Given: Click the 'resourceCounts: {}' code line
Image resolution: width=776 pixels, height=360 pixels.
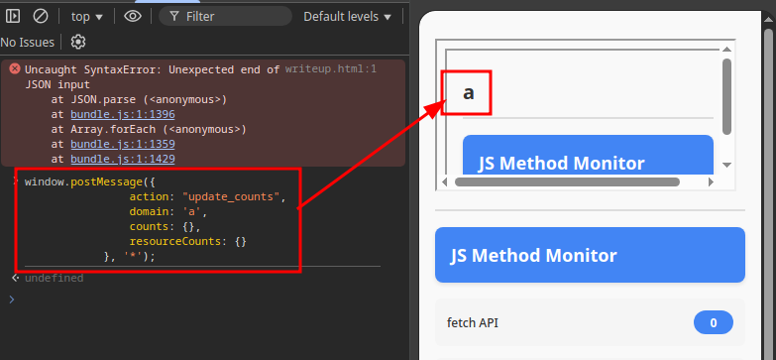Looking at the screenshot, I should 188,242.
